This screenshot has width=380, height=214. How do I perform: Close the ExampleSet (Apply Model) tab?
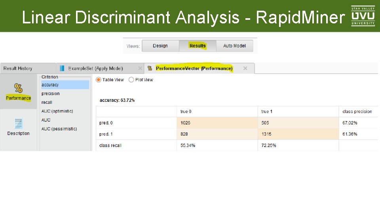coord(140,69)
